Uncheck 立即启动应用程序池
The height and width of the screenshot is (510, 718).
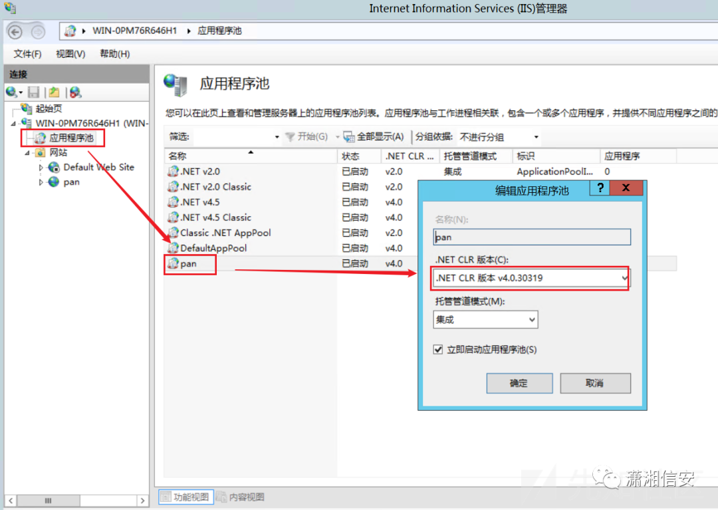click(438, 349)
